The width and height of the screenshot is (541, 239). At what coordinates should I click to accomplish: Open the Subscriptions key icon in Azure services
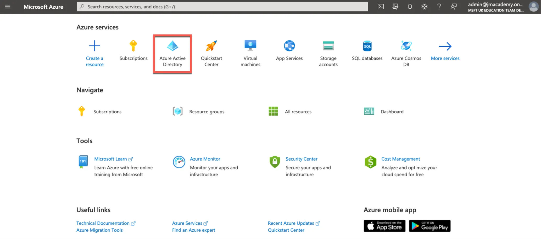[133, 46]
